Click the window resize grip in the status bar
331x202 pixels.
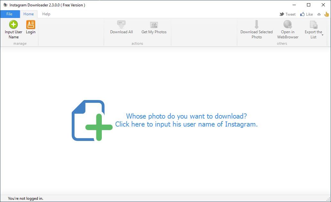tap(328, 199)
